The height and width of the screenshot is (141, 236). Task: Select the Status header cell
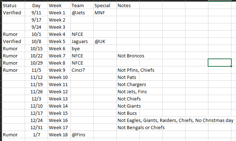pos(13,5)
